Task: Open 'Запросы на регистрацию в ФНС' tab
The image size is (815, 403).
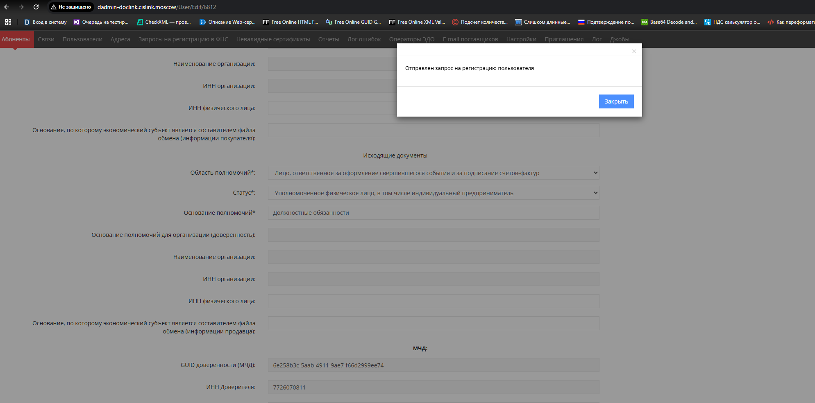Action: 183,39
